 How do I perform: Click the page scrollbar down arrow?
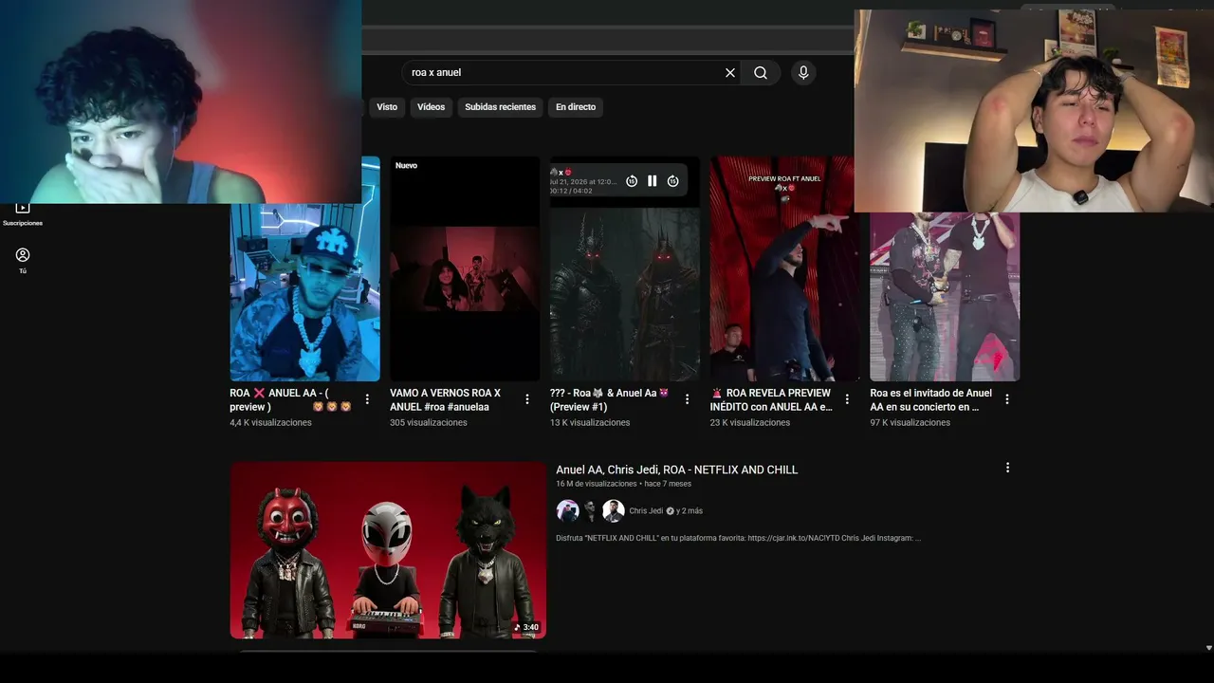pos(1208,648)
